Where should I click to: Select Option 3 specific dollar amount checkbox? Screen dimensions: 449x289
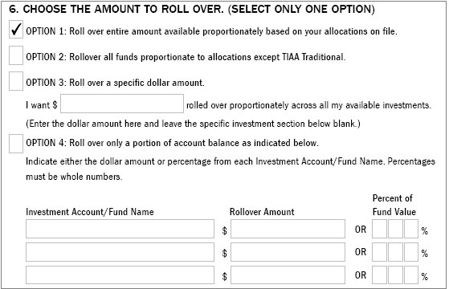(16, 81)
